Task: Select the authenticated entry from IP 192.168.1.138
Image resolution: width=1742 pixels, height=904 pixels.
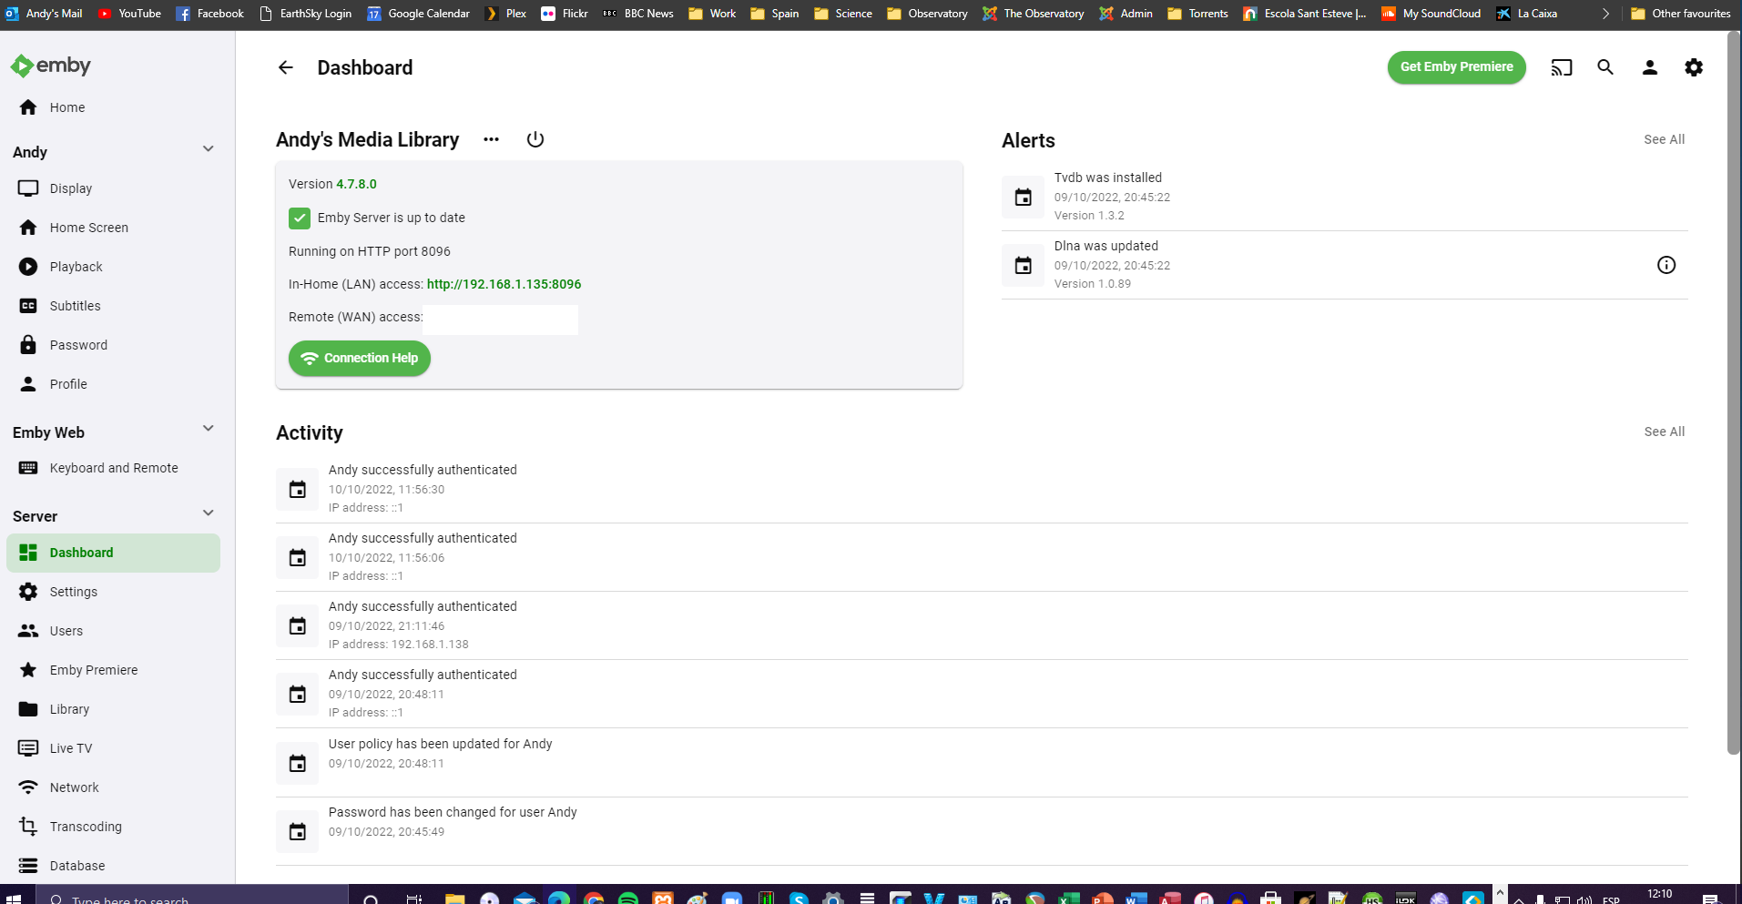Action: click(982, 625)
